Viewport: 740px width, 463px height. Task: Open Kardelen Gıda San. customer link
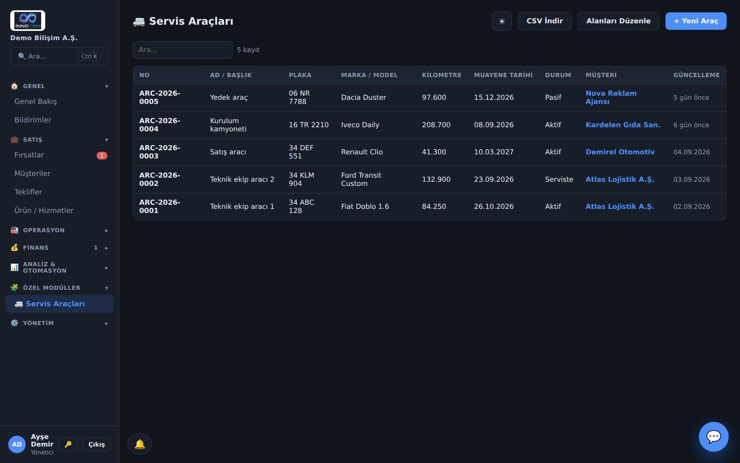point(623,125)
